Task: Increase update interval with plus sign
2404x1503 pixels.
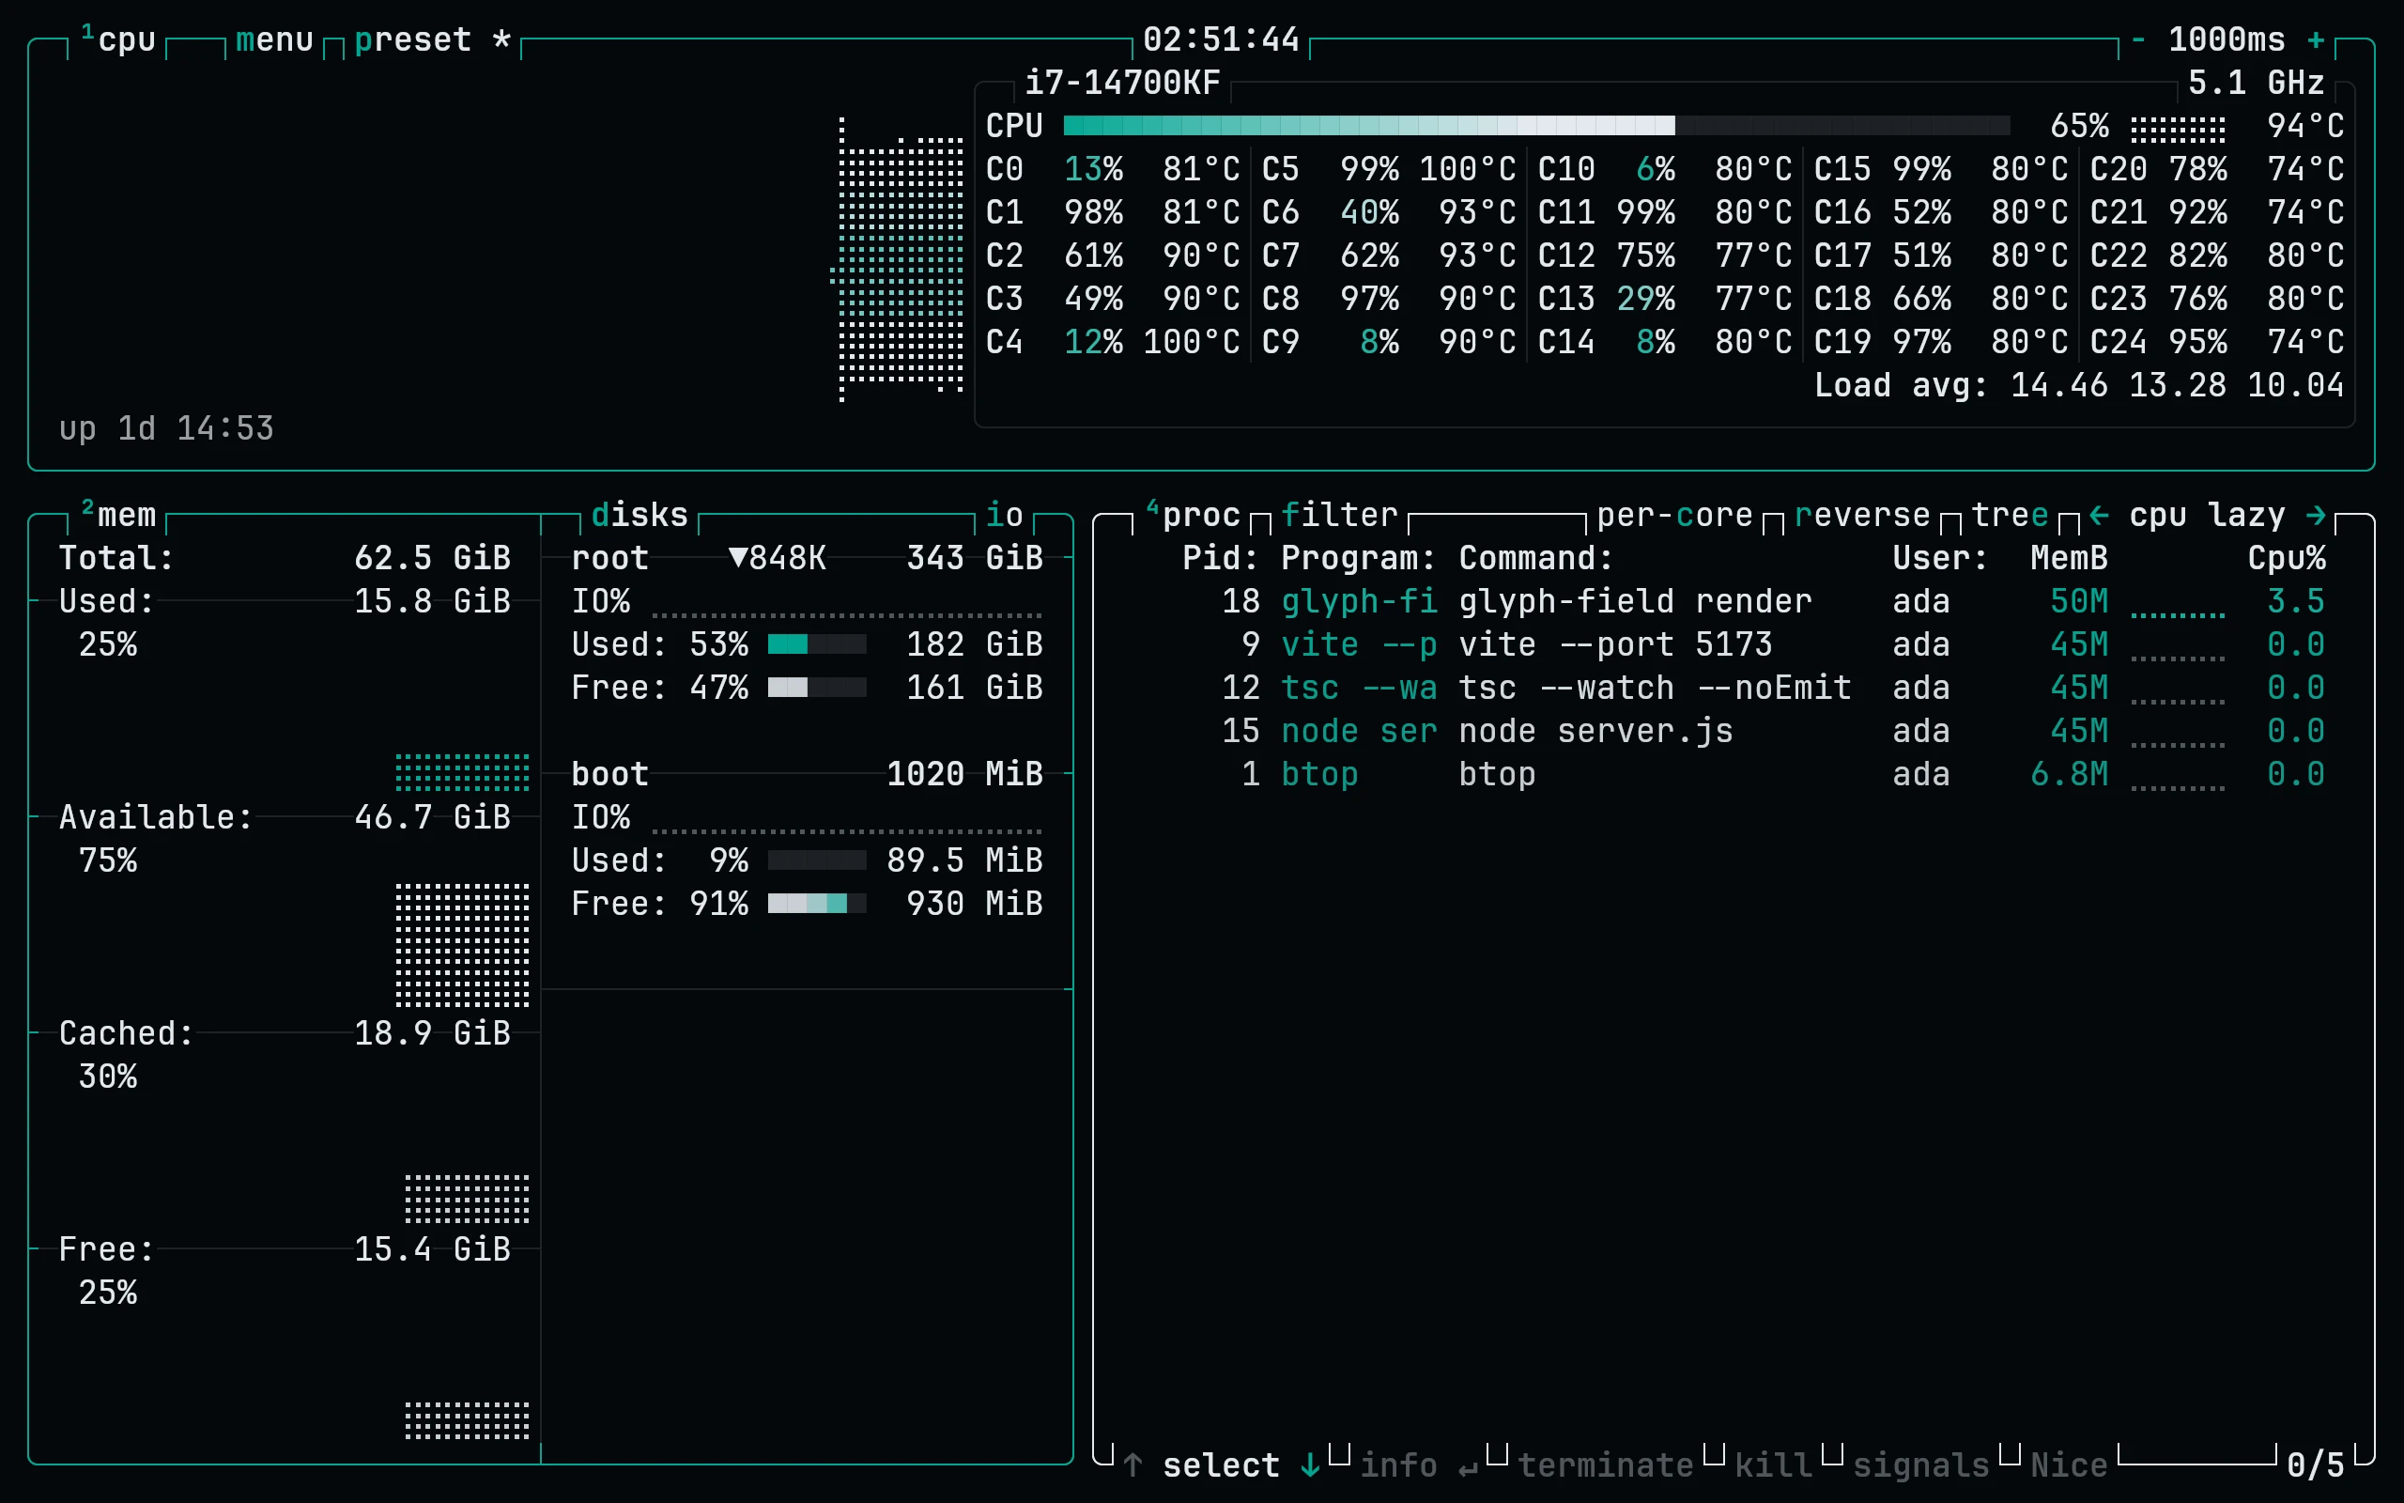Action: pyautogui.click(x=2316, y=39)
